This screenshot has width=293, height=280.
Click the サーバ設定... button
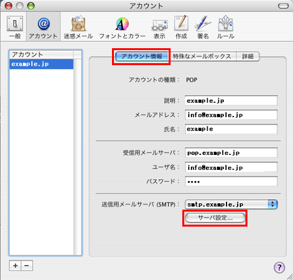[215, 217]
